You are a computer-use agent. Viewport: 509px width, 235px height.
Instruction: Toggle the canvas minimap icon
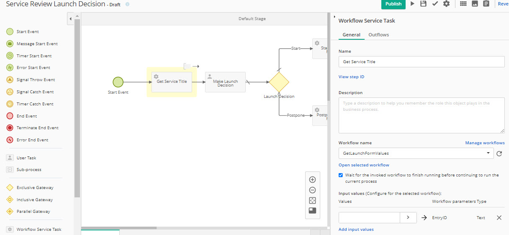tap(312, 211)
